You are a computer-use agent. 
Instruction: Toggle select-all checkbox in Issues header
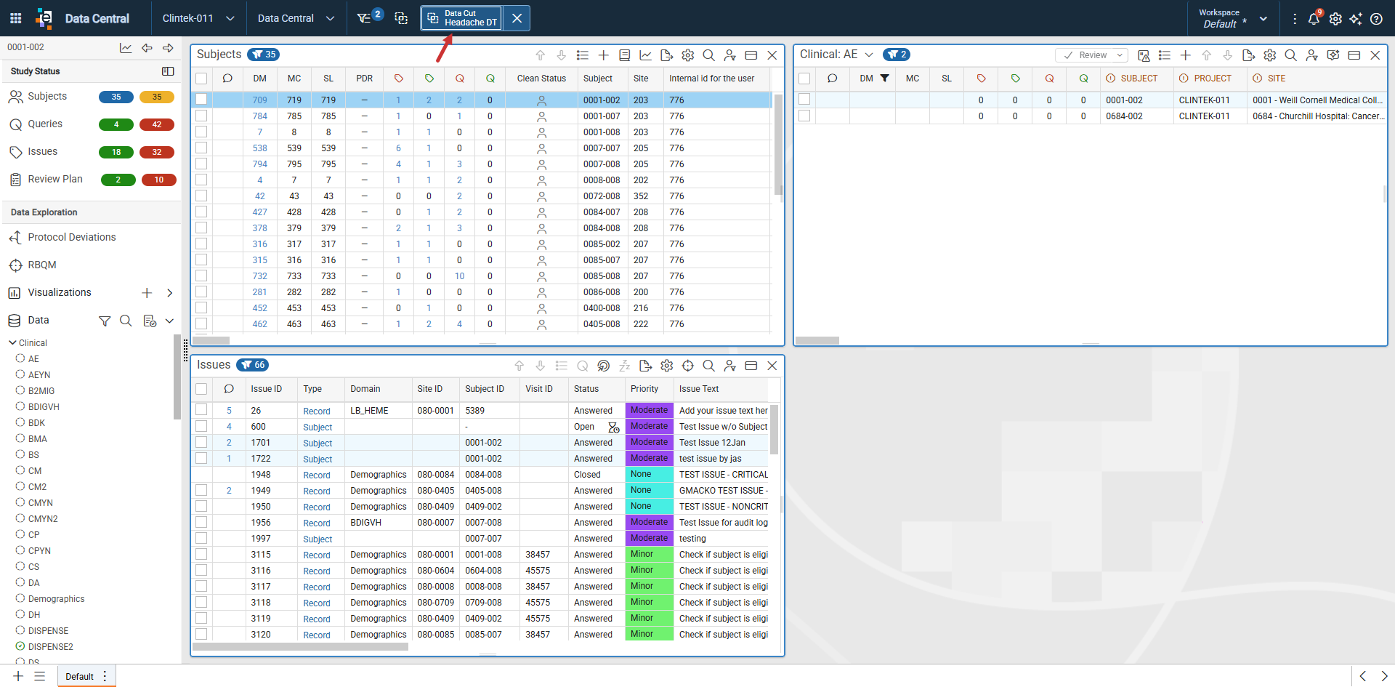coord(201,389)
